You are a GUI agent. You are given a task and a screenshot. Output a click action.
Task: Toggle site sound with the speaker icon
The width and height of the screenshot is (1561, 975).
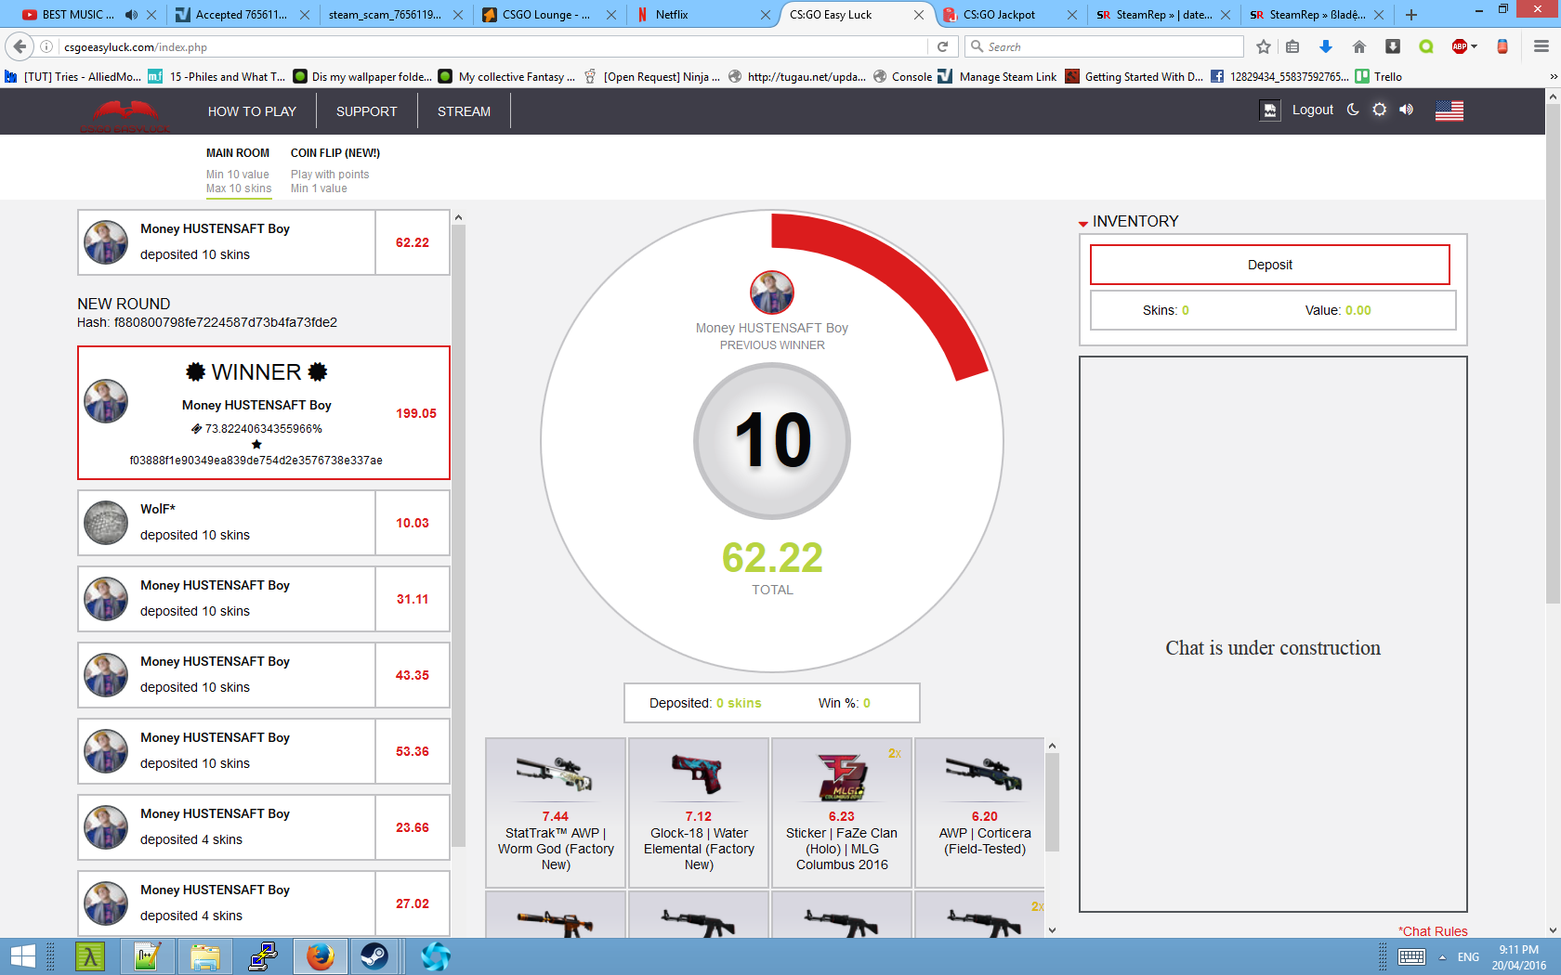coord(1407,110)
